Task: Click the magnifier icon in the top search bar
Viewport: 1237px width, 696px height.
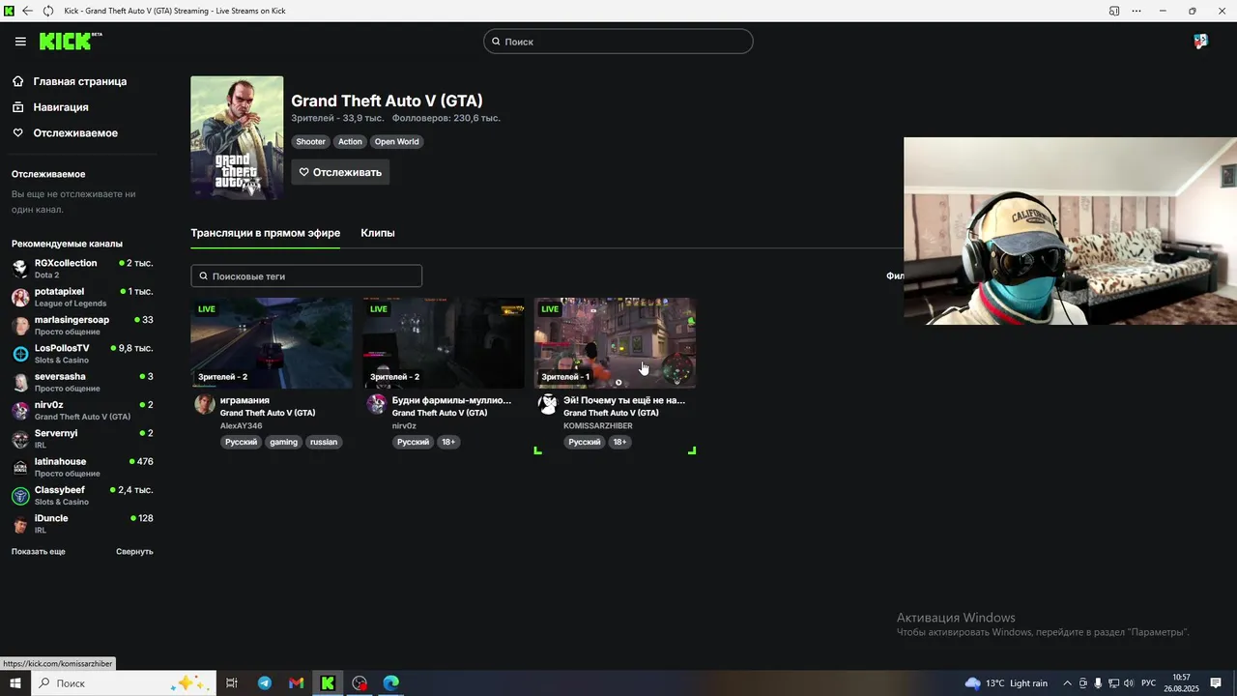Action: click(496, 42)
